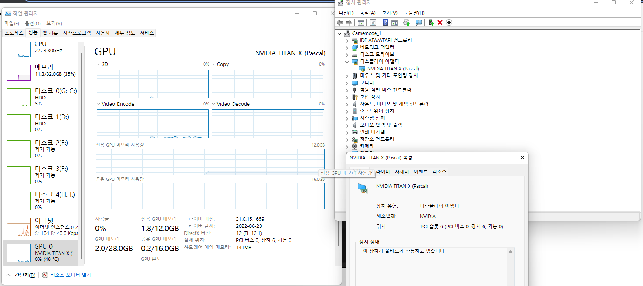Click the Forward arrow in Device Manager toolbar
643x286 pixels.
pyautogui.click(x=349, y=22)
